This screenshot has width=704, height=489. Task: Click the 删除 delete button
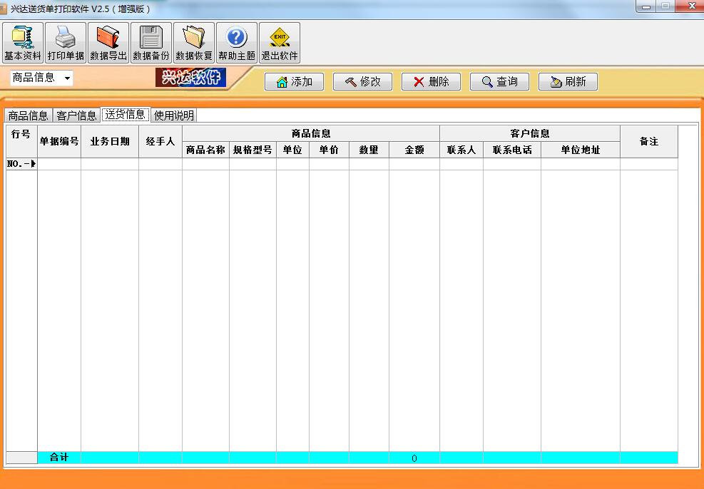click(x=431, y=82)
